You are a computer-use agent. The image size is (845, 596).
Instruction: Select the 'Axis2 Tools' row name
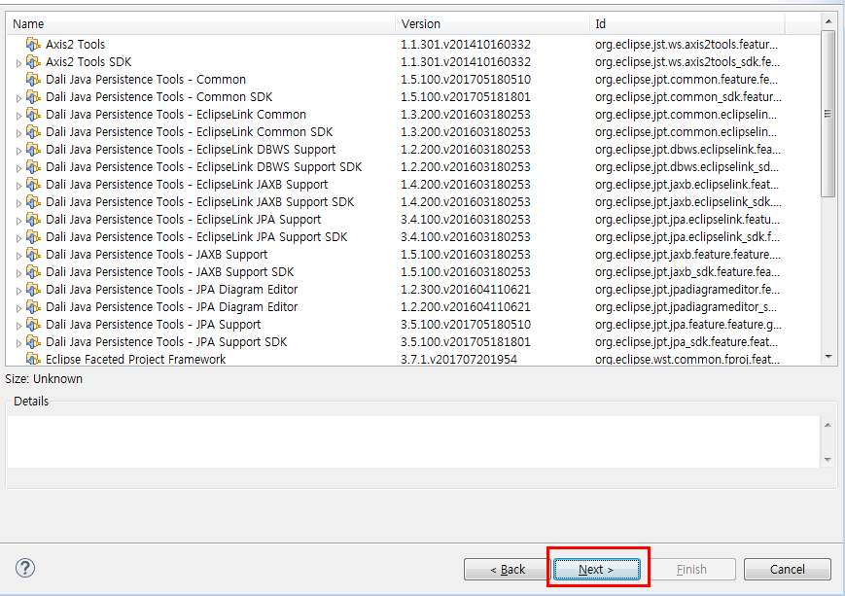tap(76, 44)
